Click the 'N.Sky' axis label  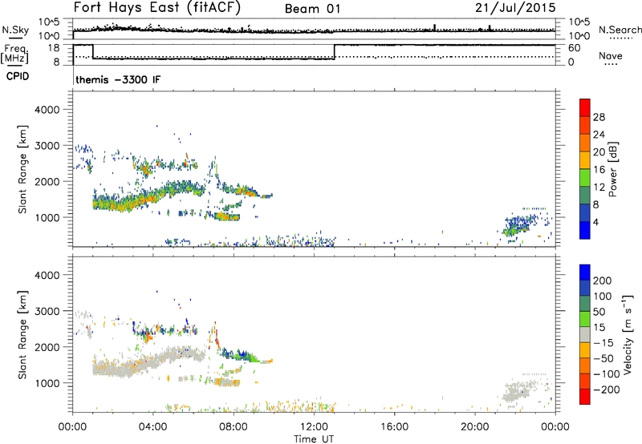coord(15,30)
